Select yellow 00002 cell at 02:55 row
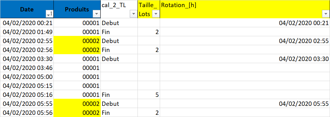This screenshot has height=117, width=330. (x=77, y=41)
